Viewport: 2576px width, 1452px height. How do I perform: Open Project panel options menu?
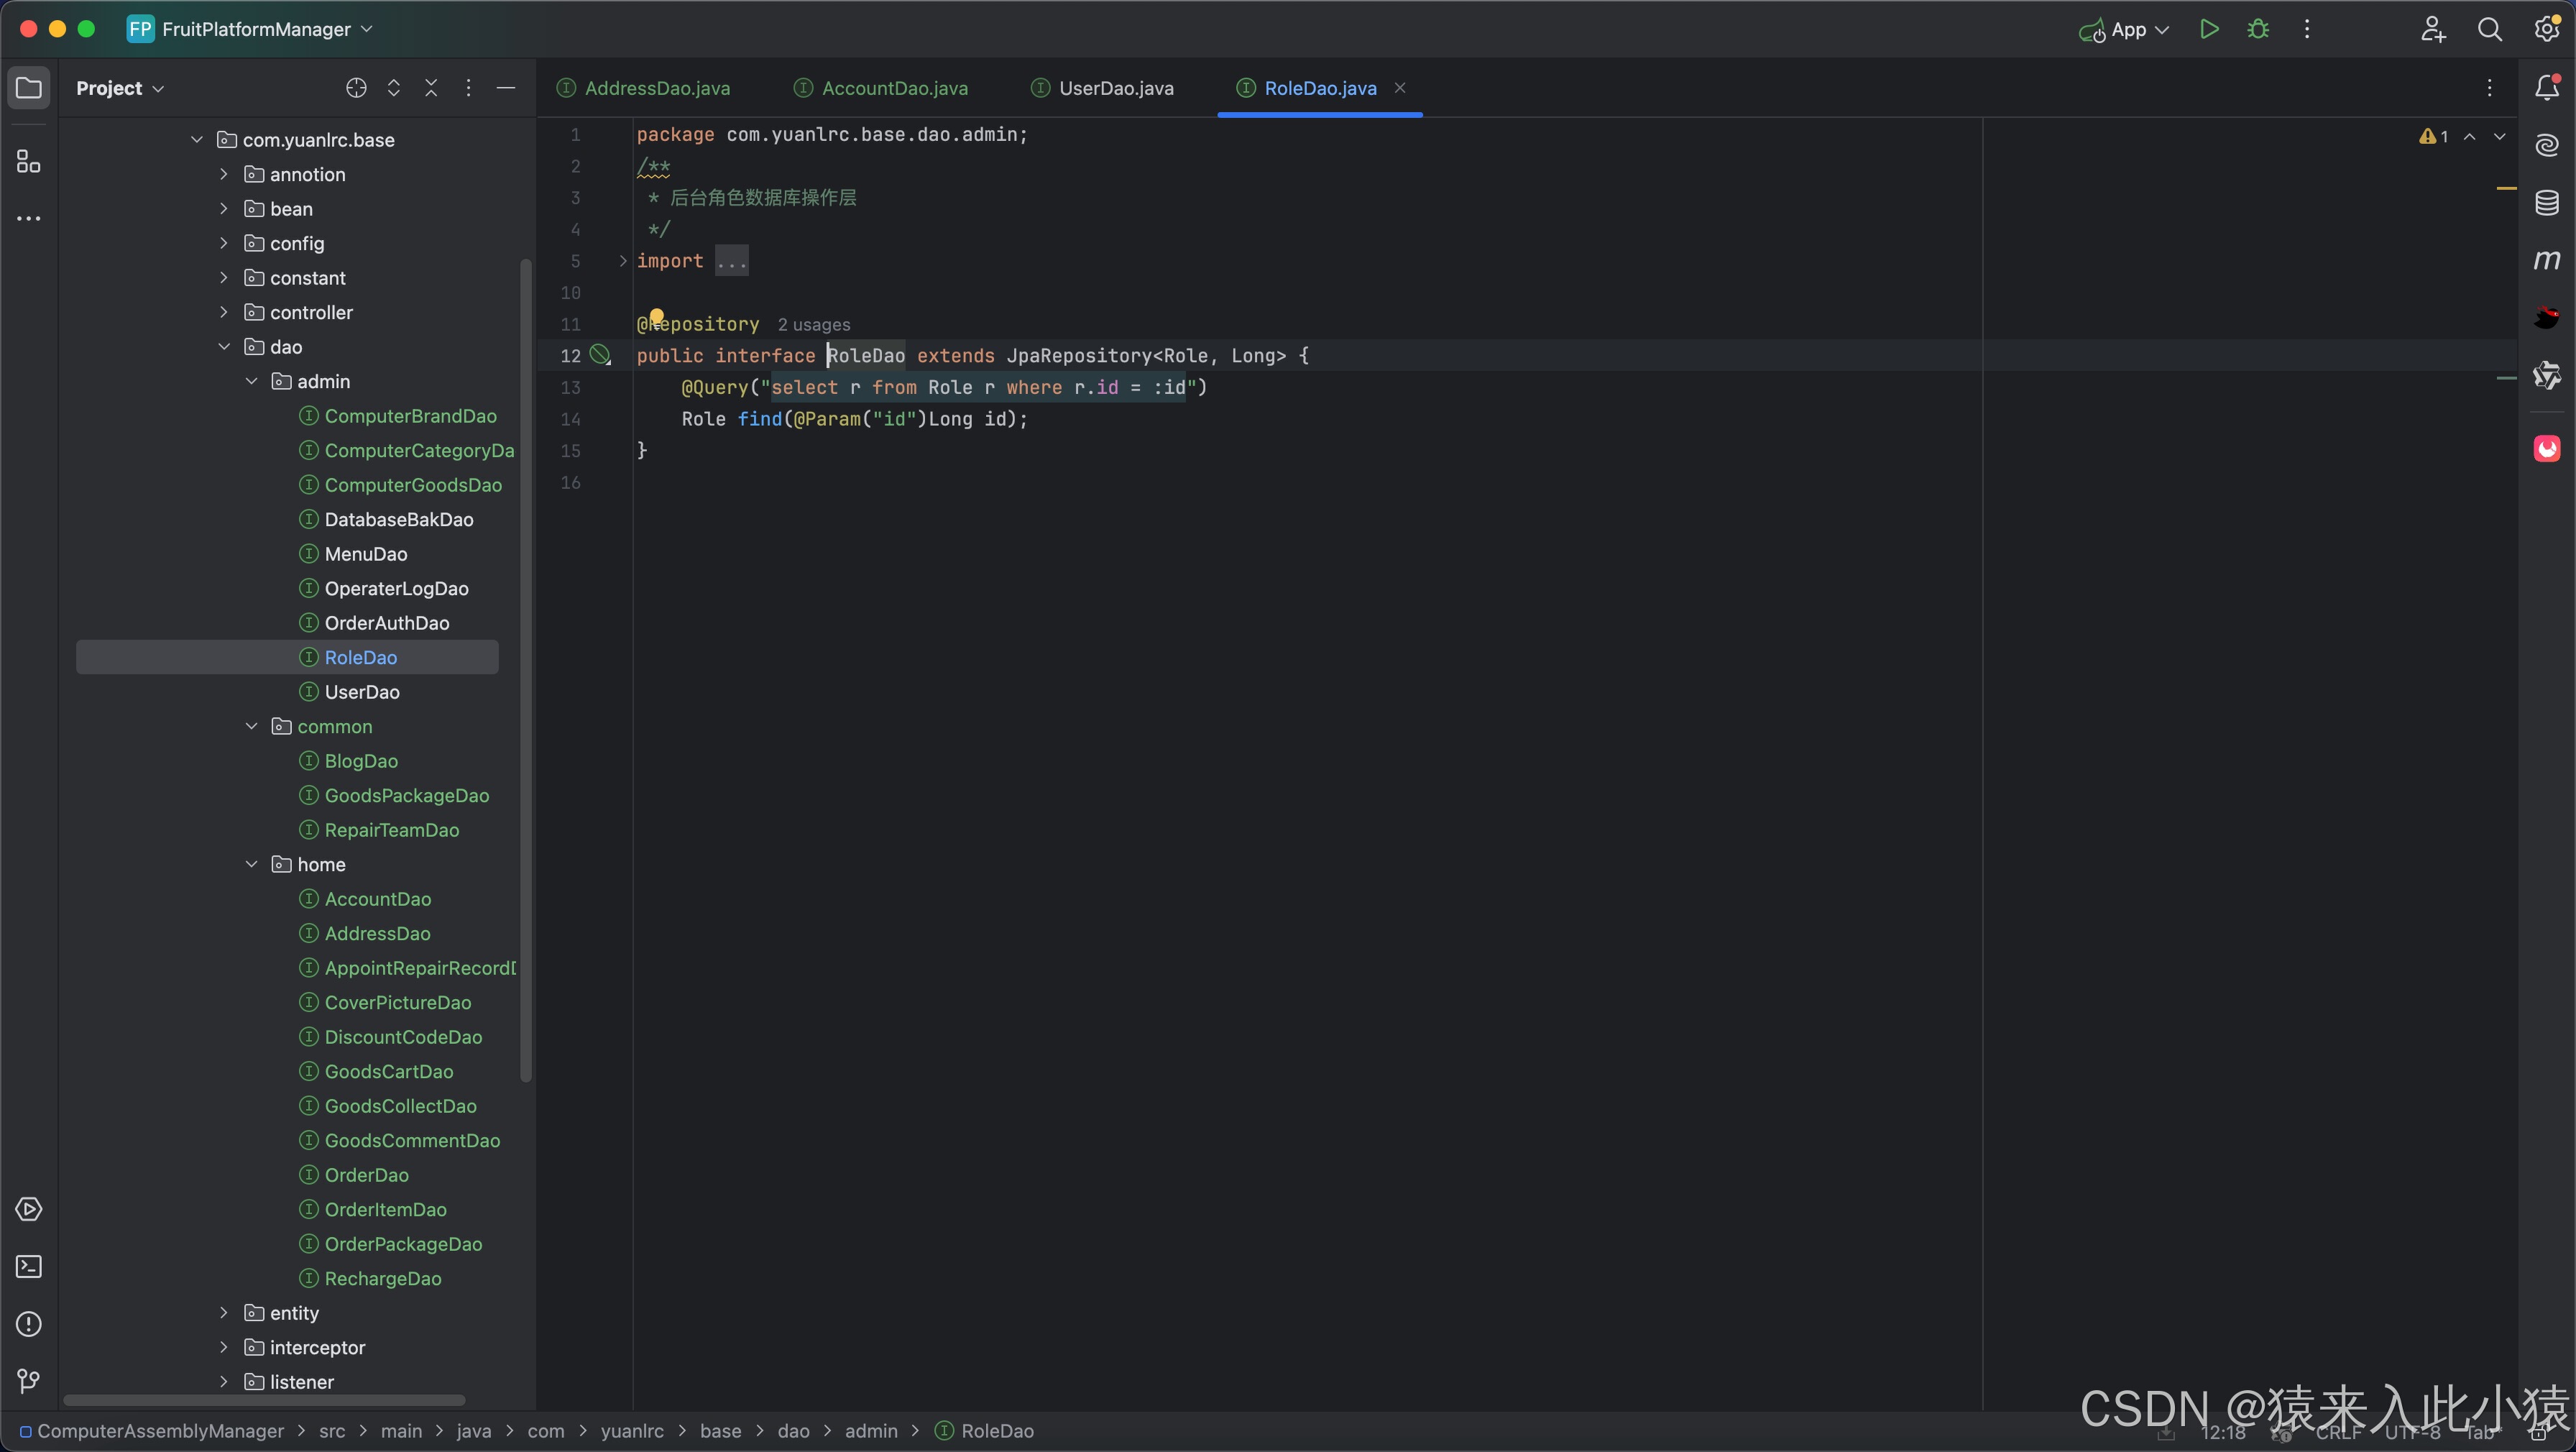point(468,88)
